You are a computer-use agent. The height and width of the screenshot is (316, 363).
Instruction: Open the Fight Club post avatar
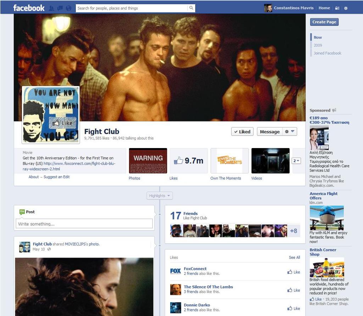[x=24, y=247]
